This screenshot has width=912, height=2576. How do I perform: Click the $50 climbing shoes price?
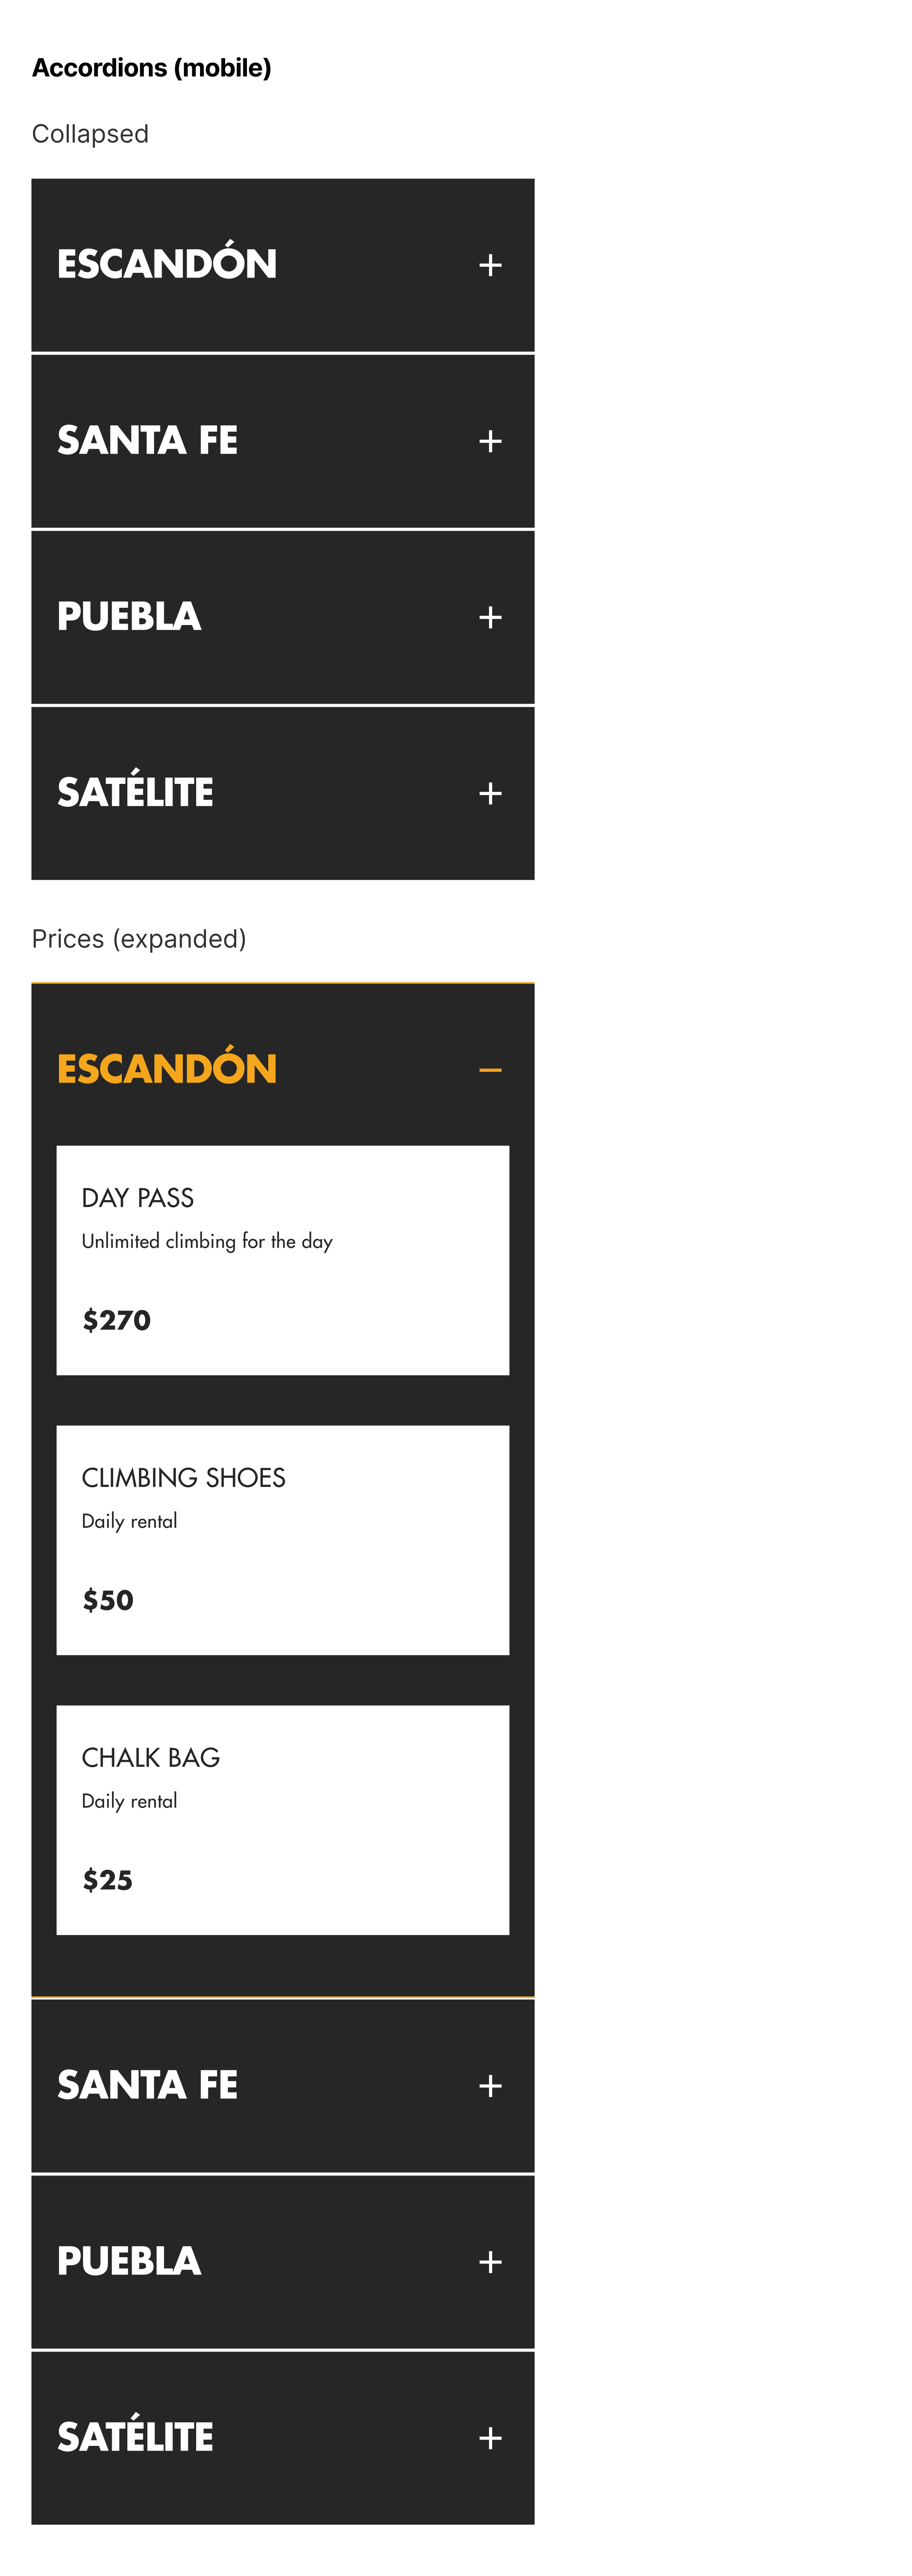coord(108,1600)
